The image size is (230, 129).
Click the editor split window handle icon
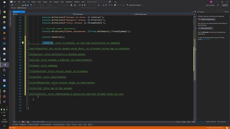(195, 14)
